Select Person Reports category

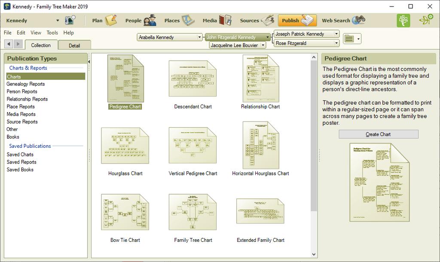point(22,91)
